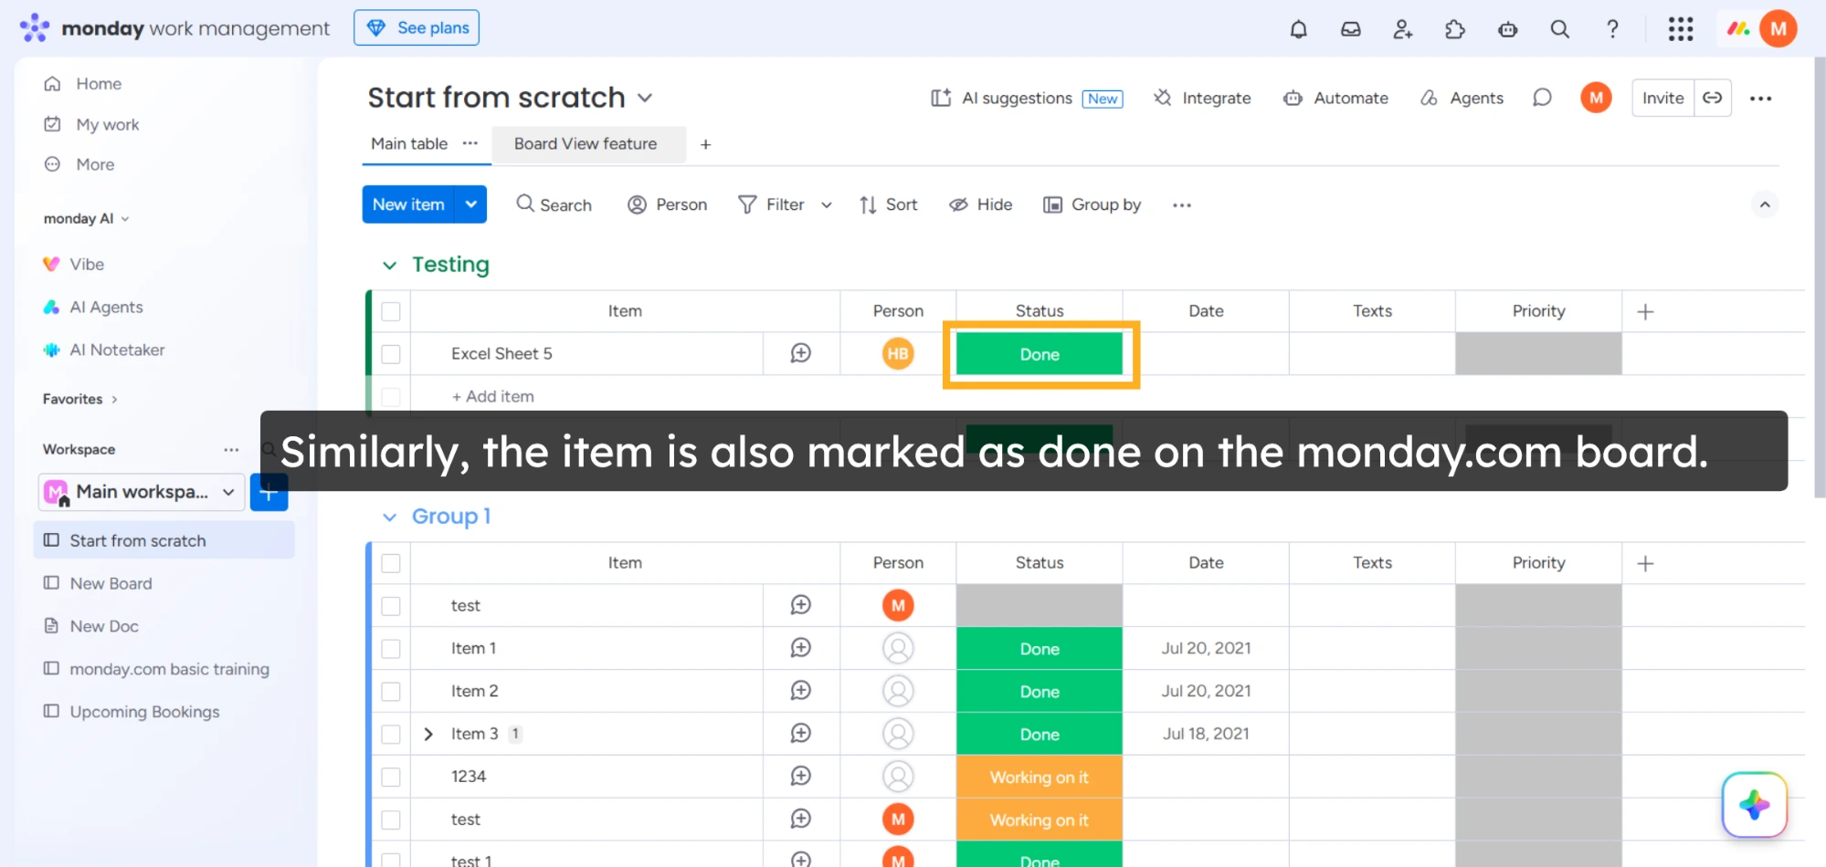This screenshot has width=1826, height=867.
Task: Open the board discussion speech bubble
Action: point(1542,98)
